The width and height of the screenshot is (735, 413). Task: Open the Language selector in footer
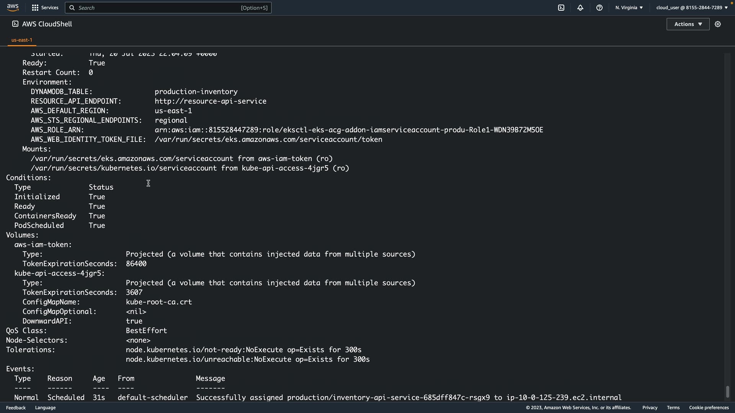pos(45,408)
